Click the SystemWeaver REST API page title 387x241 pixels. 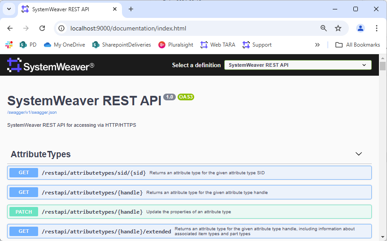pos(84,101)
